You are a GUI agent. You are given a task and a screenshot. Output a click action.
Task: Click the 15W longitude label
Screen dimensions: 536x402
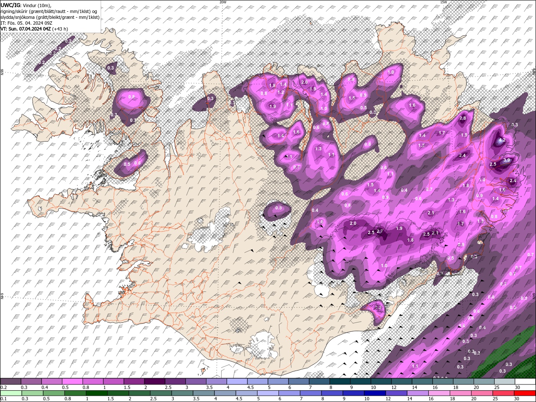click(x=443, y=2)
